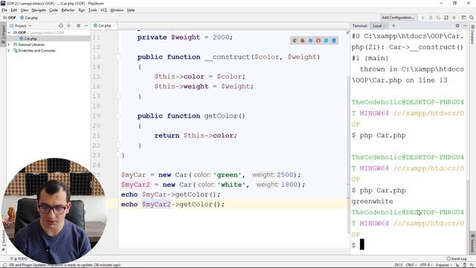
Task: Open TODO tool window button
Action: (19, 258)
